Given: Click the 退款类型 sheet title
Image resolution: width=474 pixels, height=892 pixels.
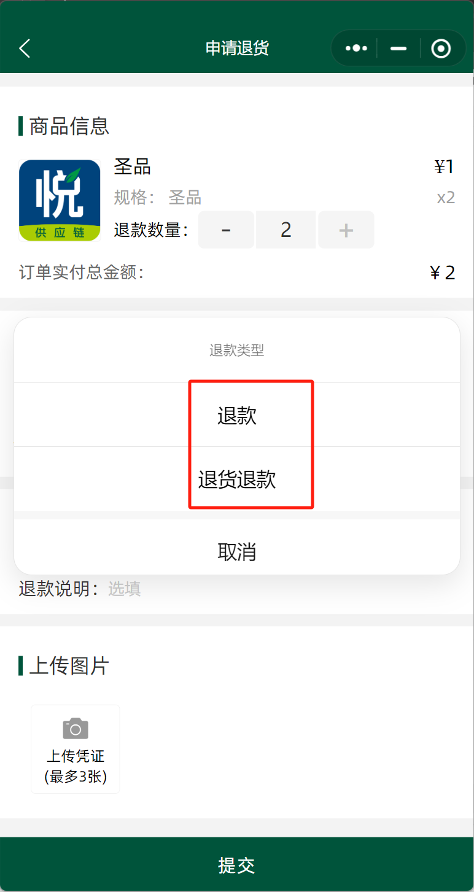Looking at the screenshot, I should [x=237, y=351].
